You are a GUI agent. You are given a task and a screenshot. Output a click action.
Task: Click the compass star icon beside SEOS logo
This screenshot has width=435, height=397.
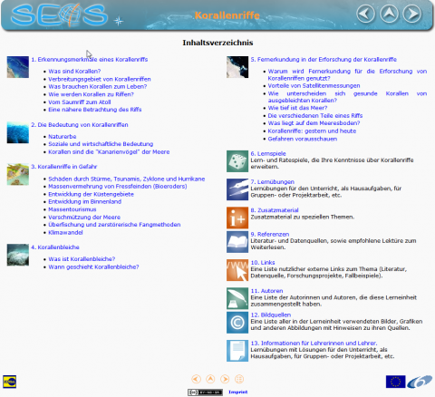click(x=119, y=21)
